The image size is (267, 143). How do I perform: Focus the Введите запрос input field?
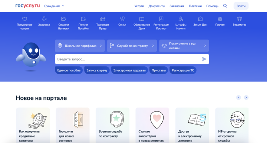click(132, 59)
